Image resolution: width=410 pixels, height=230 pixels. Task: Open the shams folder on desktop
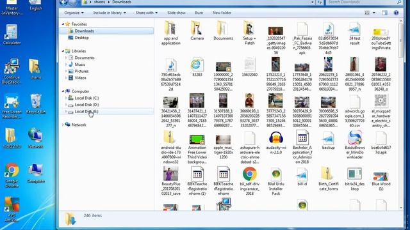pos(35,69)
